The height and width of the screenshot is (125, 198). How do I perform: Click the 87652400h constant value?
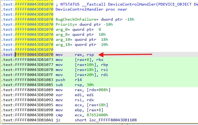click(x=97, y=115)
